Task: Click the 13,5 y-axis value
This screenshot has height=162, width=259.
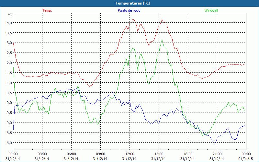Action: click(x=8, y=33)
